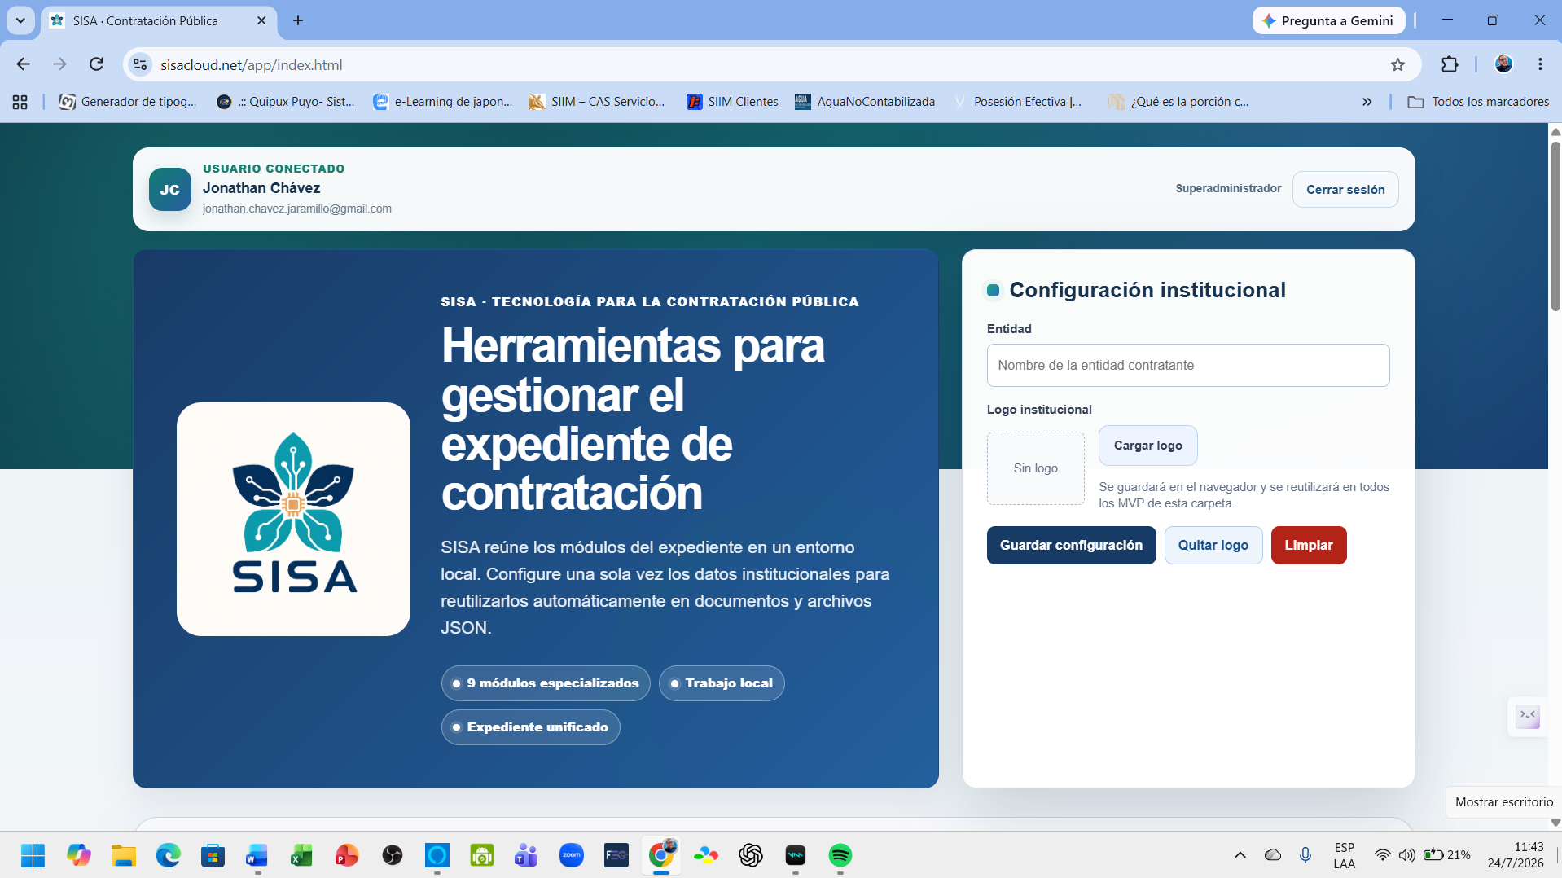The height and width of the screenshot is (878, 1562).
Task: Open the Posesión Efectiva bookmark
Action: pyautogui.click(x=1017, y=102)
